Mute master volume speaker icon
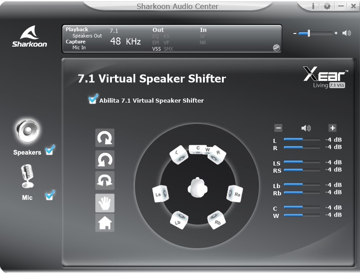The height and width of the screenshot is (274, 360). 346,33
